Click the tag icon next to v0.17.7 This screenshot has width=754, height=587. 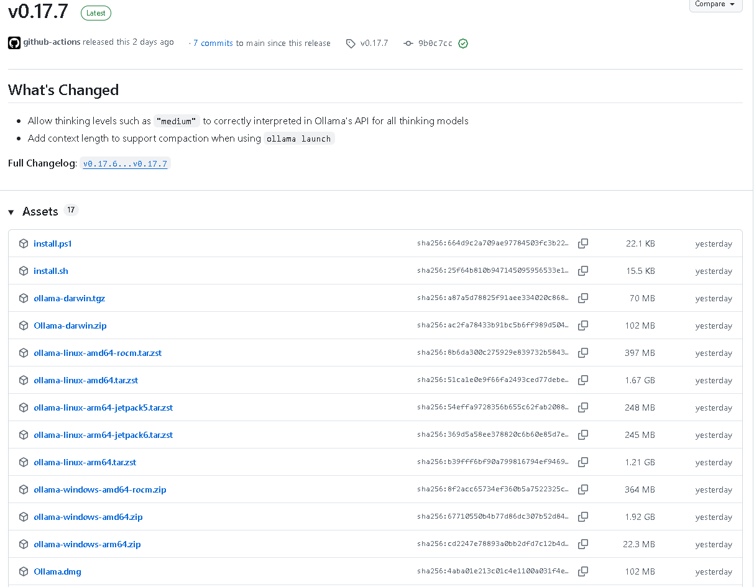tap(351, 43)
